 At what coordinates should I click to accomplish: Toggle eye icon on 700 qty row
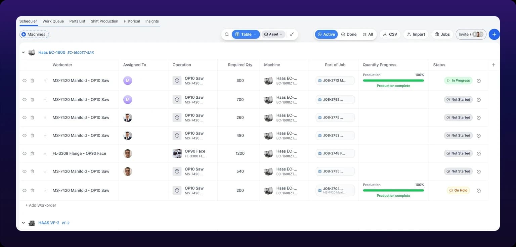25,100
